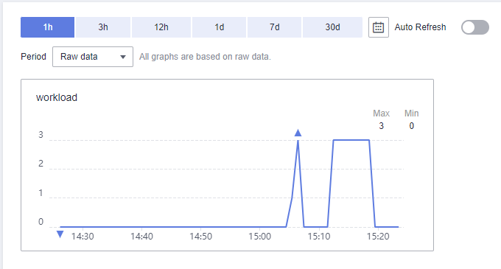The width and height of the screenshot is (501, 269).
Task: Click the Min legend label
Action: (x=412, y=113)
